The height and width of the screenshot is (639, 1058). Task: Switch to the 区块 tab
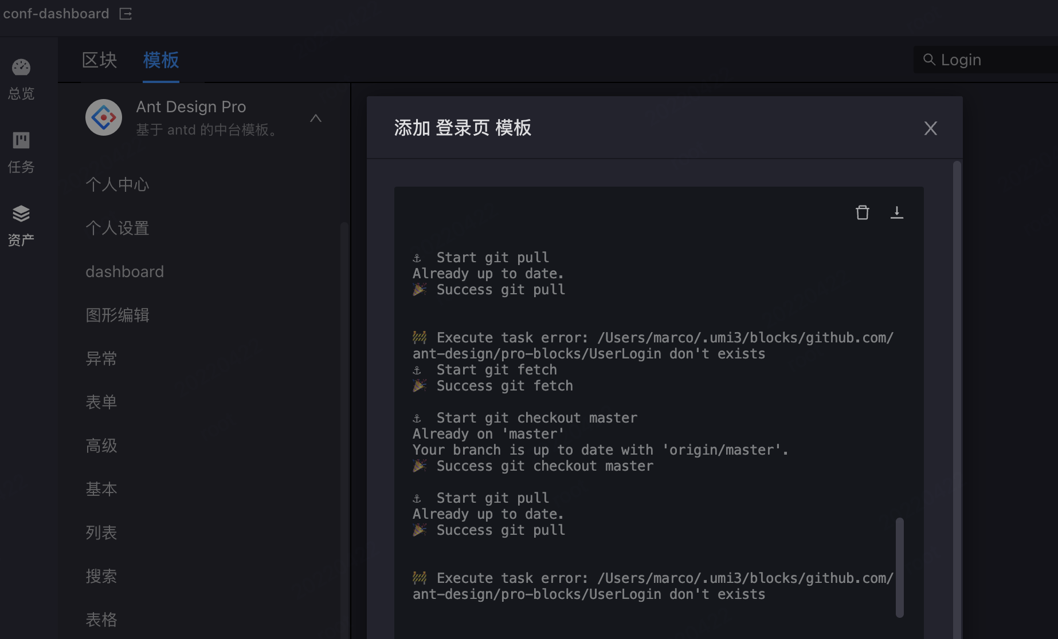click(99, 60)
